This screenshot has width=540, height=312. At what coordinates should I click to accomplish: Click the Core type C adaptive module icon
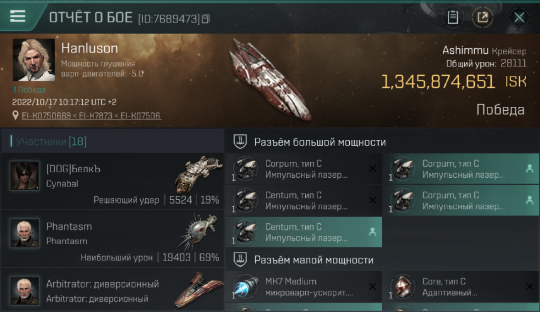tap(403, 287)
